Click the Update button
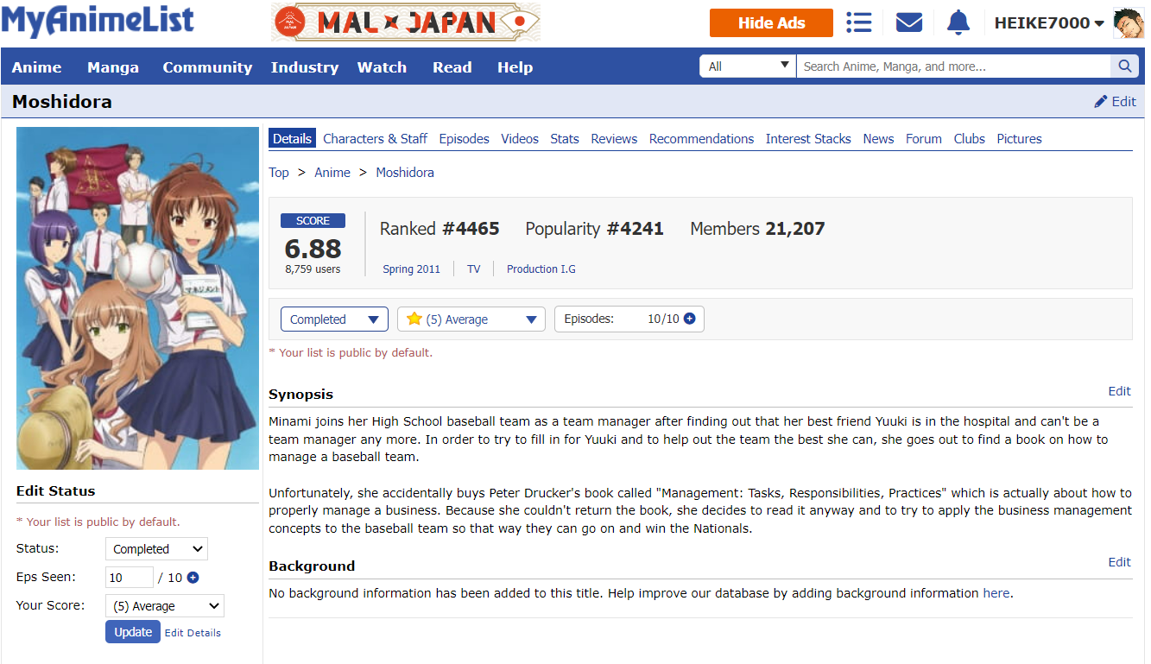1151x664 pixels. [133, 632]
